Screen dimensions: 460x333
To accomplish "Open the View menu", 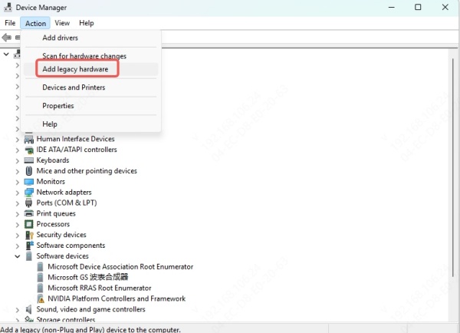I will (62, 23).
